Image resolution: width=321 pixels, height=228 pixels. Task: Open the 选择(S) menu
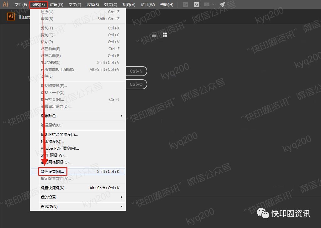[x=92, y=4]
